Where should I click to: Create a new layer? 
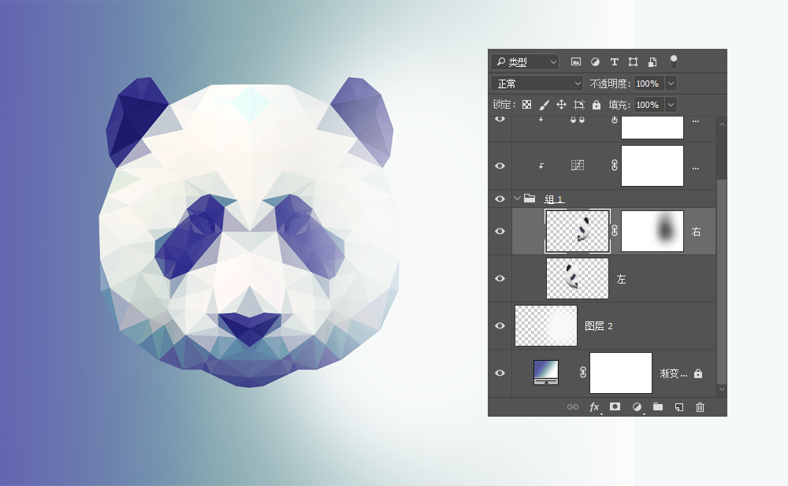click(679, 407)
